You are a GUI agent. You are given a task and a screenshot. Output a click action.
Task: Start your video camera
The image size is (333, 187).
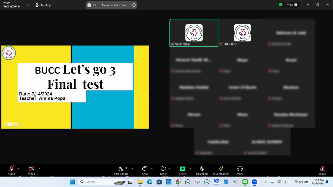(x=31, y=168)
